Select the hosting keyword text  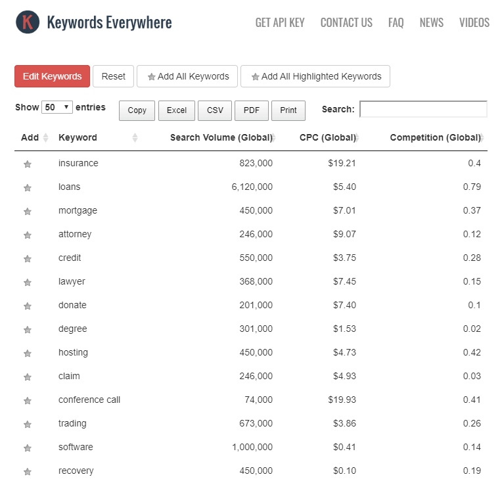point(73,352)
